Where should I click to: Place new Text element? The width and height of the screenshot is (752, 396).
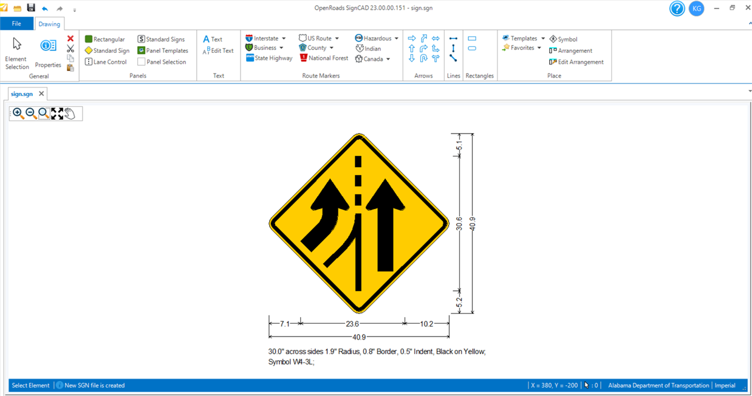point(213,39)
